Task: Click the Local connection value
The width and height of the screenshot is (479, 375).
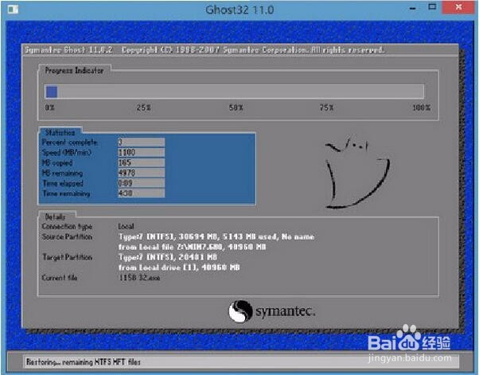Action: click(x=126, y=226)
